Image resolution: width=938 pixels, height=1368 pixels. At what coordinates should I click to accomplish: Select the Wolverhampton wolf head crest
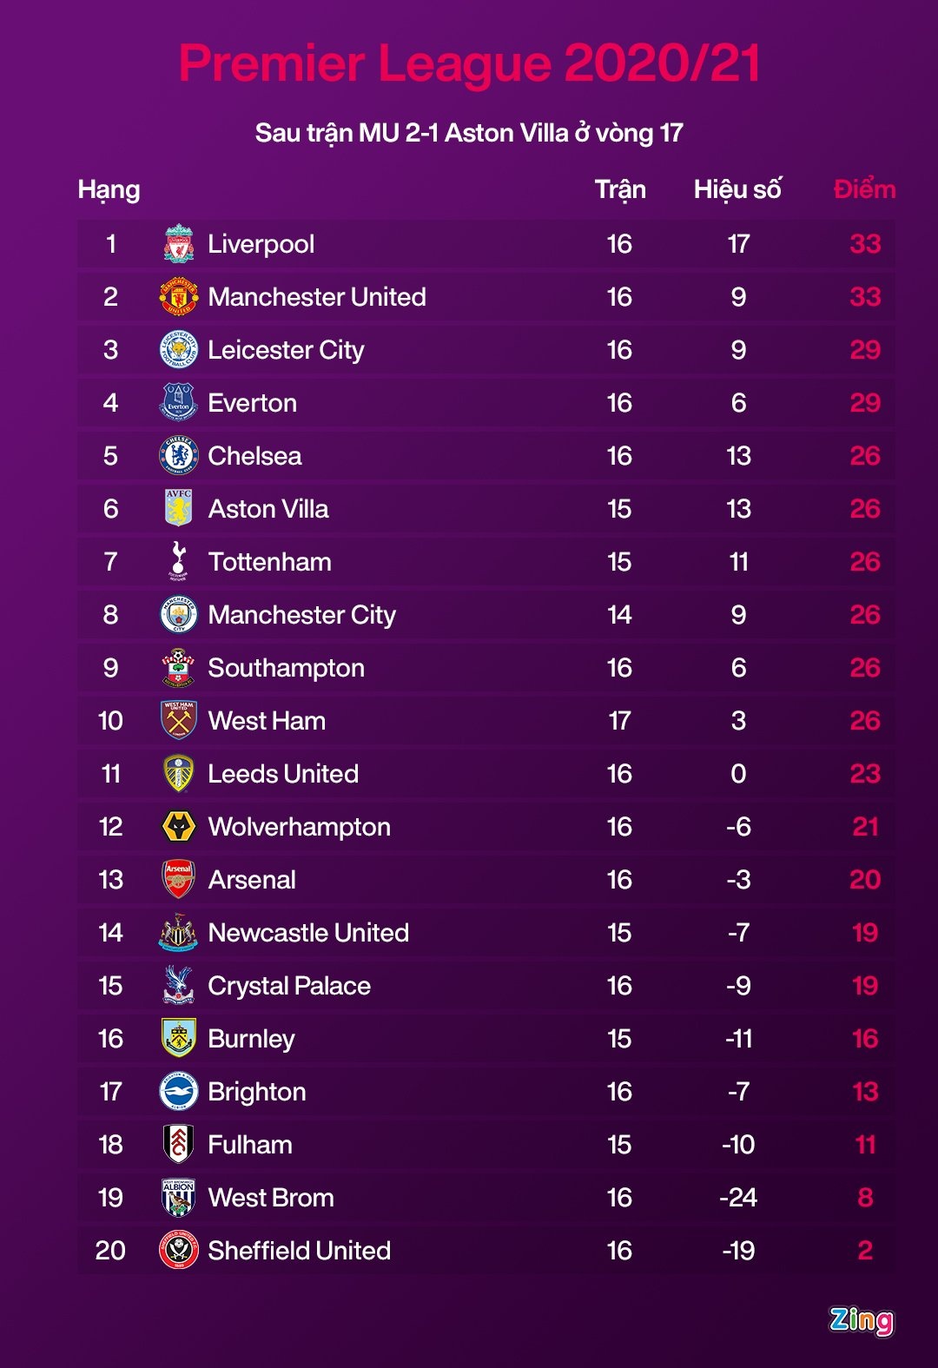pyautogui.click(x=179, y=827)
